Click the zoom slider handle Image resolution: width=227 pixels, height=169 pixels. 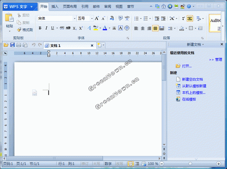[x=190, y=164]
